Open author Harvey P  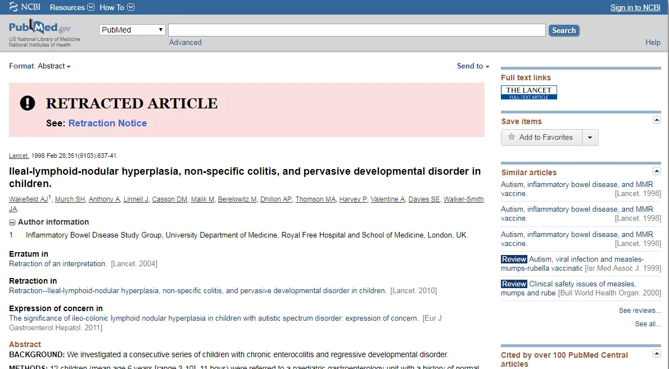353,199
